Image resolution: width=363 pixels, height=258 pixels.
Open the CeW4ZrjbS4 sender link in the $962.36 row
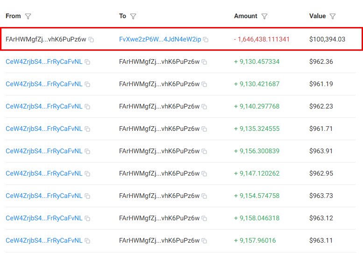[44, 61]
